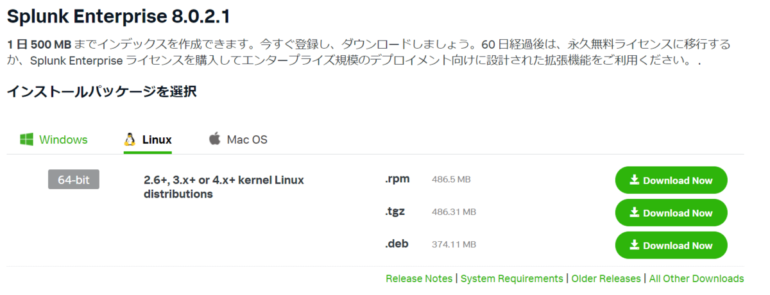Select the Windows tab
770x295 pixels.
coord(53,140)
